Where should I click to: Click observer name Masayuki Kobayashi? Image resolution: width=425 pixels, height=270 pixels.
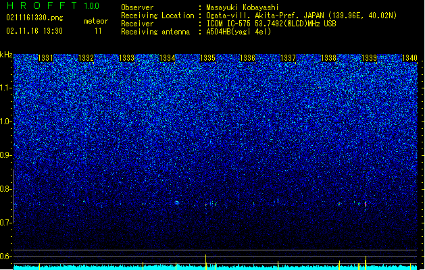tap(242, 7)
